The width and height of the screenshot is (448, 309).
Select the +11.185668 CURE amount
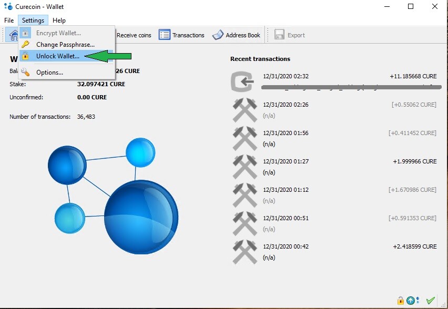pos(413,76)
